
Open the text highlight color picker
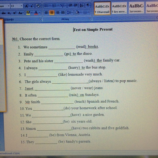(x=29, y=13)
